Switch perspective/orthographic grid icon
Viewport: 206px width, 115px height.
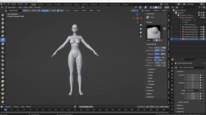click(141, 36)
